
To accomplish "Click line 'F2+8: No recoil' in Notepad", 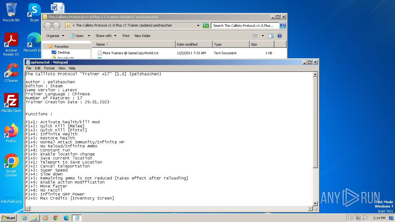I will pos(44,190).
